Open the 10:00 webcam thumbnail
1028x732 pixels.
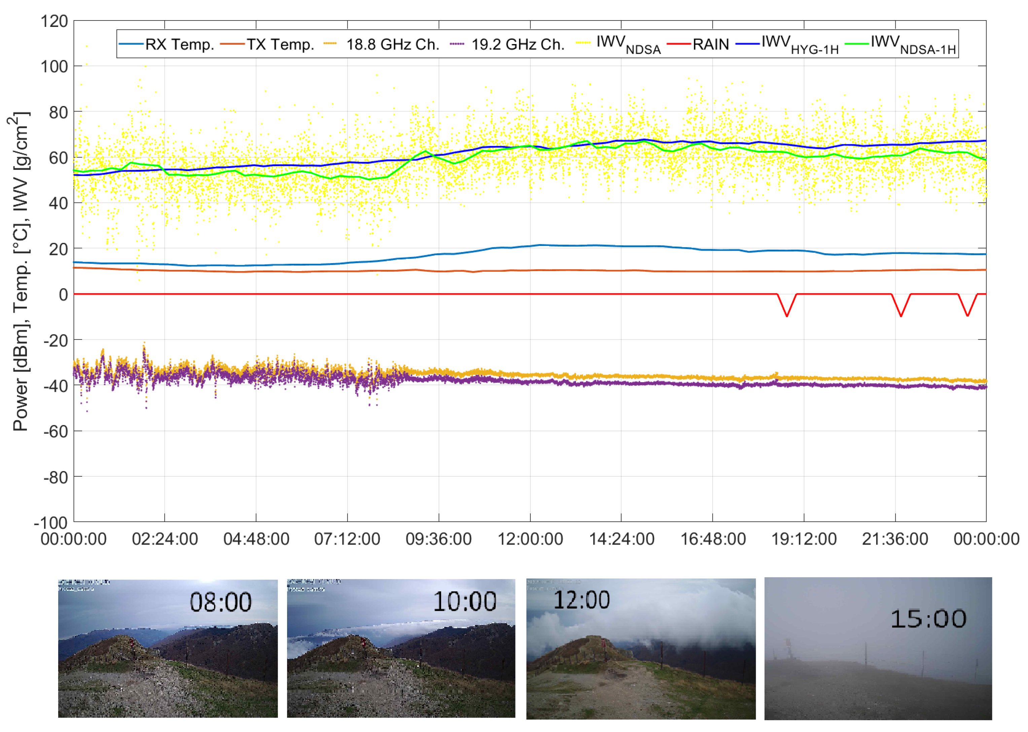coord(400,648)
